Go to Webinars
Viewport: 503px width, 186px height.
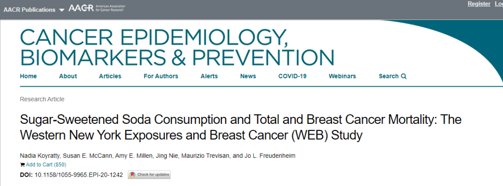pyautogui.click(x=342, y=76)
